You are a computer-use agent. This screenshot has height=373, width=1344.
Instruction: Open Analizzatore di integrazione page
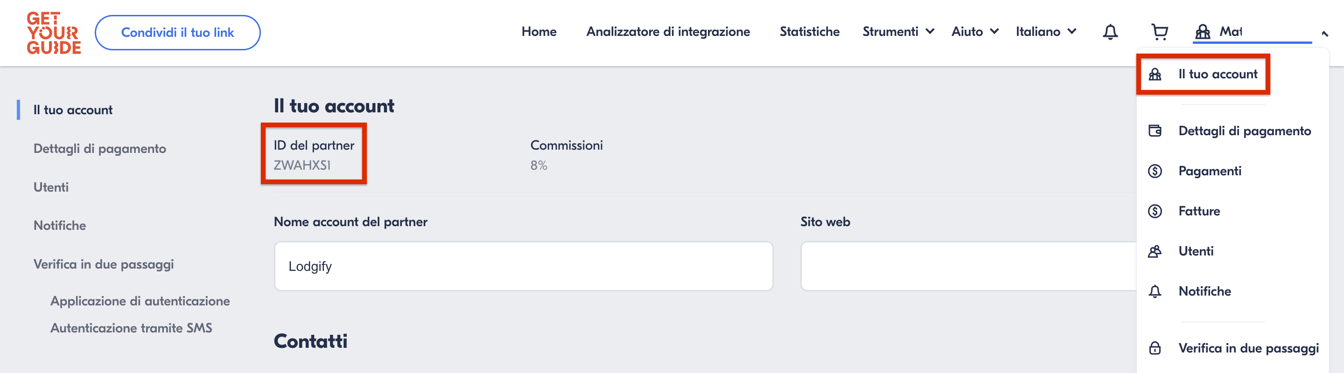pyautogui.click(x=668, y=32)
